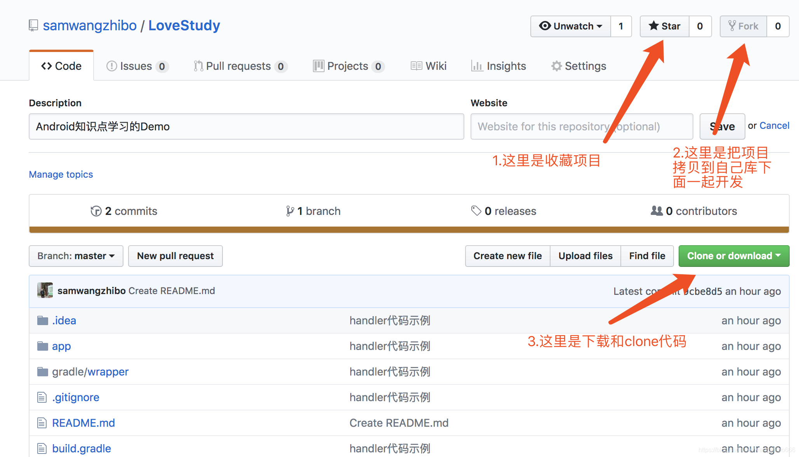Click the Issues exclamation icon

(111, 66)
